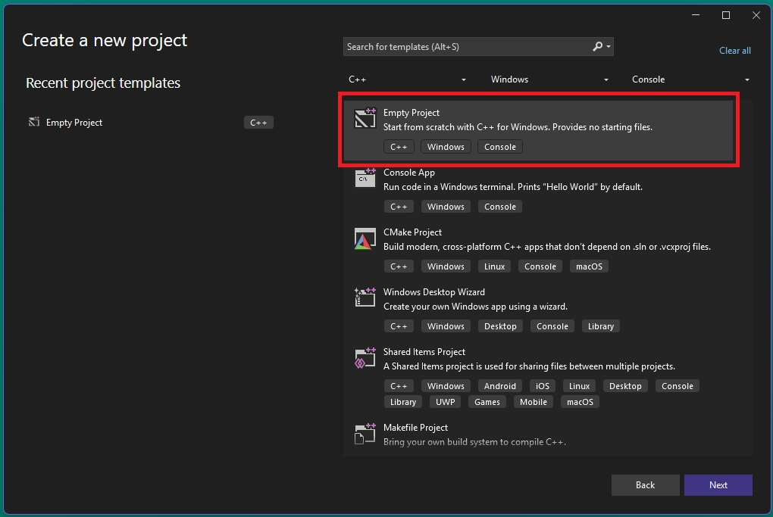Maximize the Create a new project window
This screenshot has height=517, width=773.
[726, 15]
